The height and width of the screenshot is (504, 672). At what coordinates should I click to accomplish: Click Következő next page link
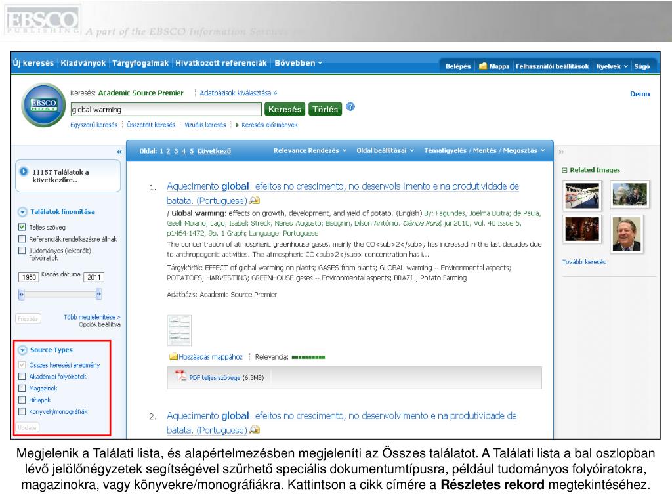click(x=214, y=151)
